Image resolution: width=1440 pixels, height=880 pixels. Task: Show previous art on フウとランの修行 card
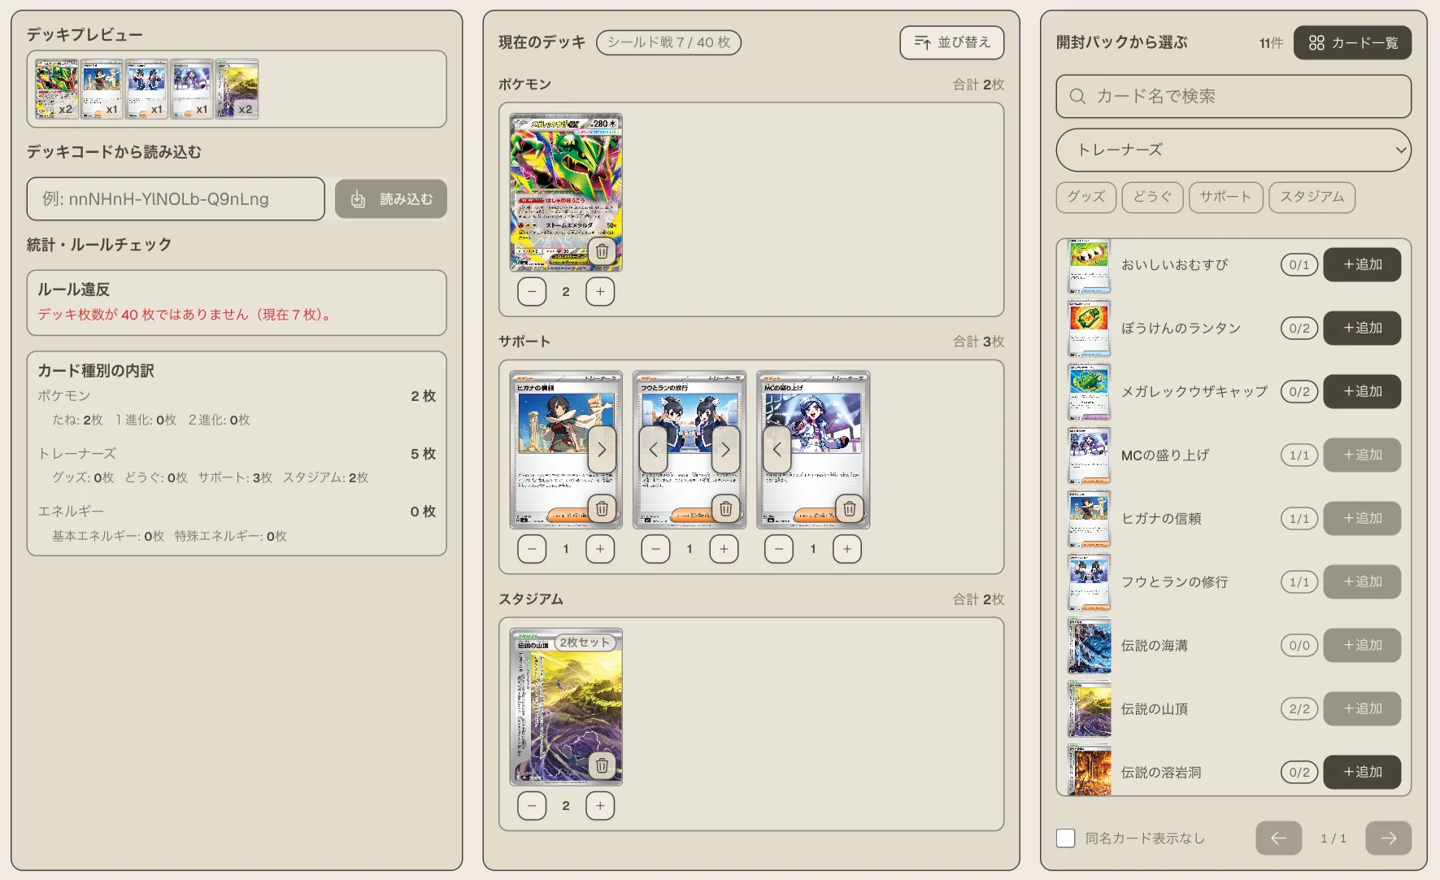(654, 449)
